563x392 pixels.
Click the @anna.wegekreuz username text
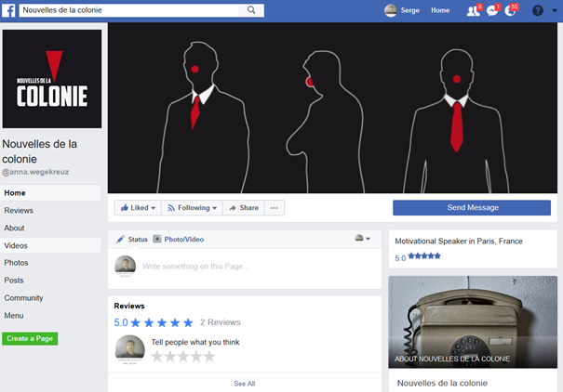[35, 172]
